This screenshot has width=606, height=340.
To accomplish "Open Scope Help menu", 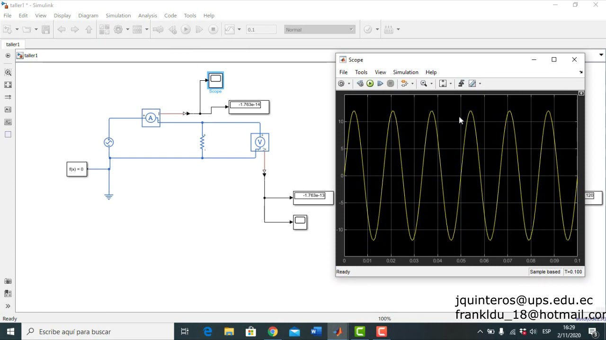I will [x=431, y=72].
